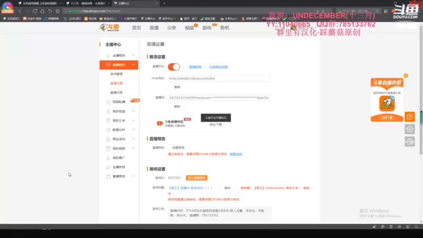Image resolution: width=423 pixels, height=238 pixels.
Task: Click the orange play floating sidebar icon
Action: [x=409, y=116]
